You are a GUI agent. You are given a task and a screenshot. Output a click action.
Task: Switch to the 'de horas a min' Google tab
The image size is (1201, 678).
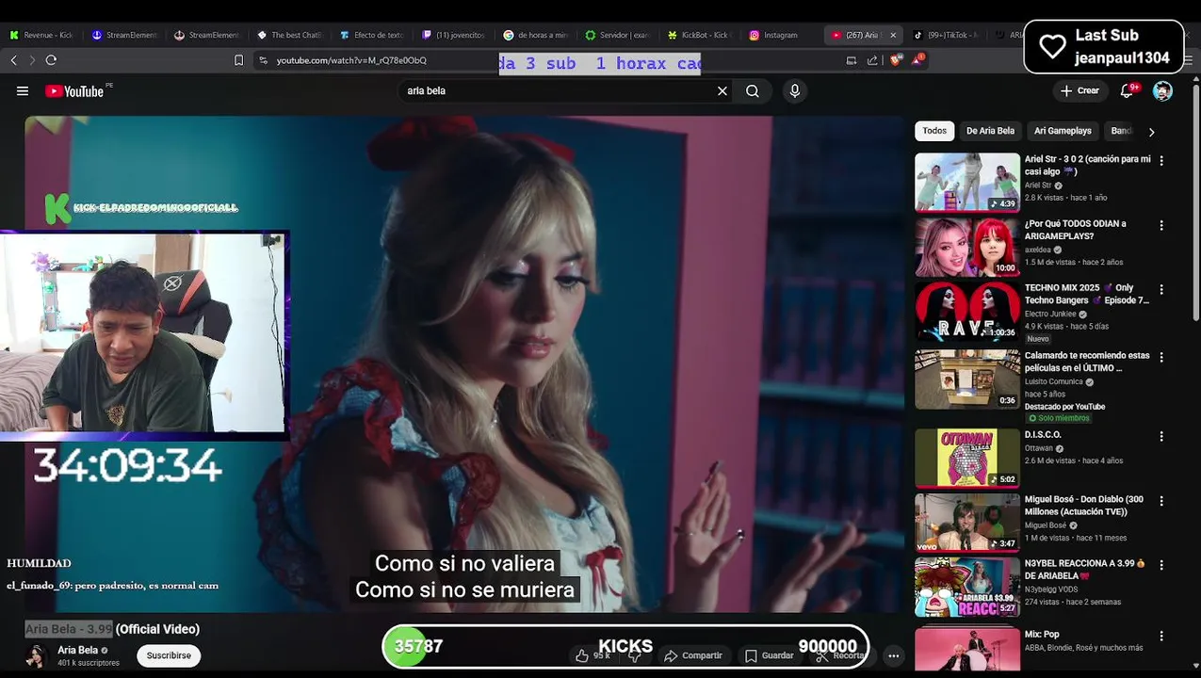[x=536, y=35]
